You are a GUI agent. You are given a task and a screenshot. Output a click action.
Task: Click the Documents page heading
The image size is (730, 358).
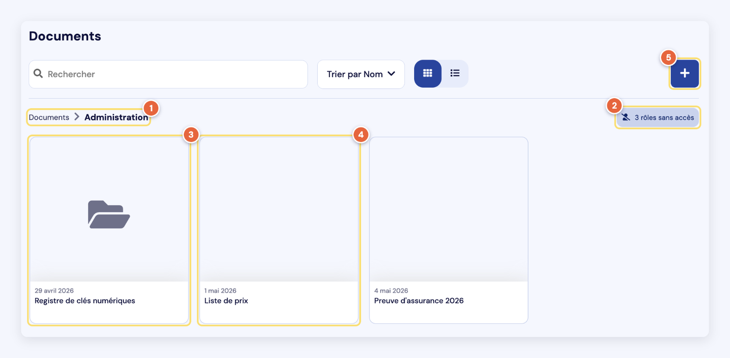coord(65,36)
